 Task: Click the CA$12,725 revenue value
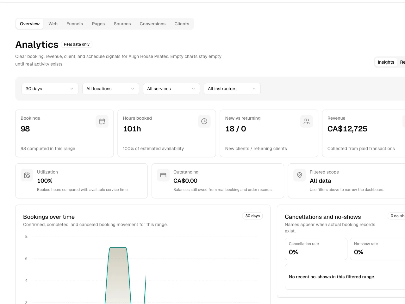(x=347, y=129)
